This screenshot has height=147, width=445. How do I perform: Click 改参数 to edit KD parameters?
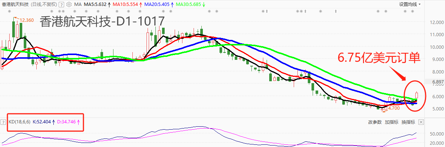pyautogui.click(x=375, y=122)
